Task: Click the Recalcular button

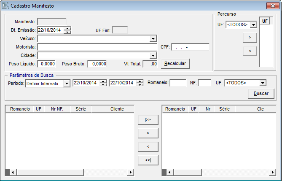Action: pyautogui.click(x=175, y=63)
